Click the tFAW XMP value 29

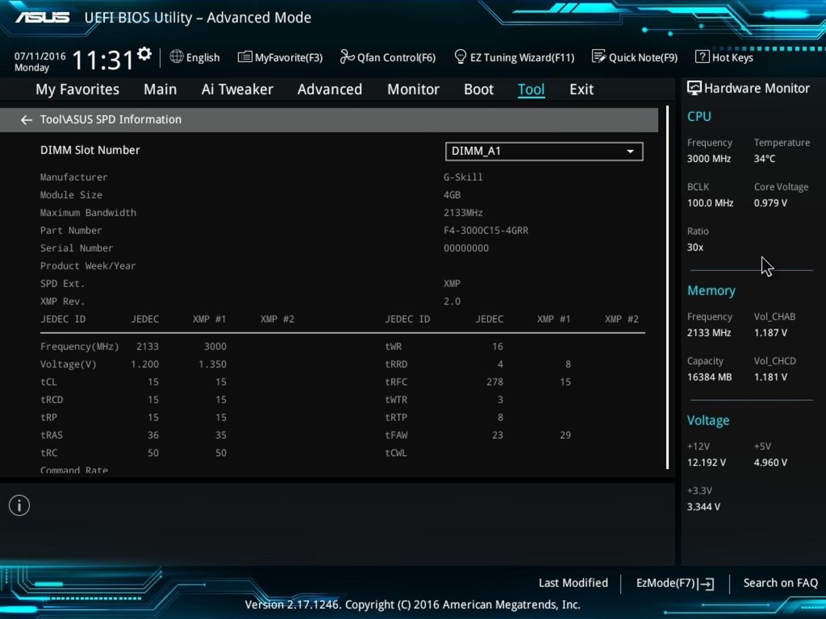[x=565, y=435]
